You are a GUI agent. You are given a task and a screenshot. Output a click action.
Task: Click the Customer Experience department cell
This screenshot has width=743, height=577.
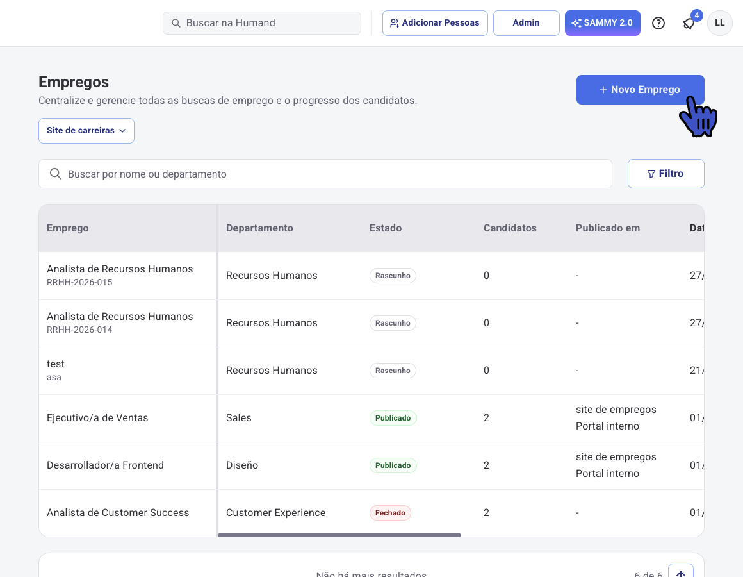276,512
